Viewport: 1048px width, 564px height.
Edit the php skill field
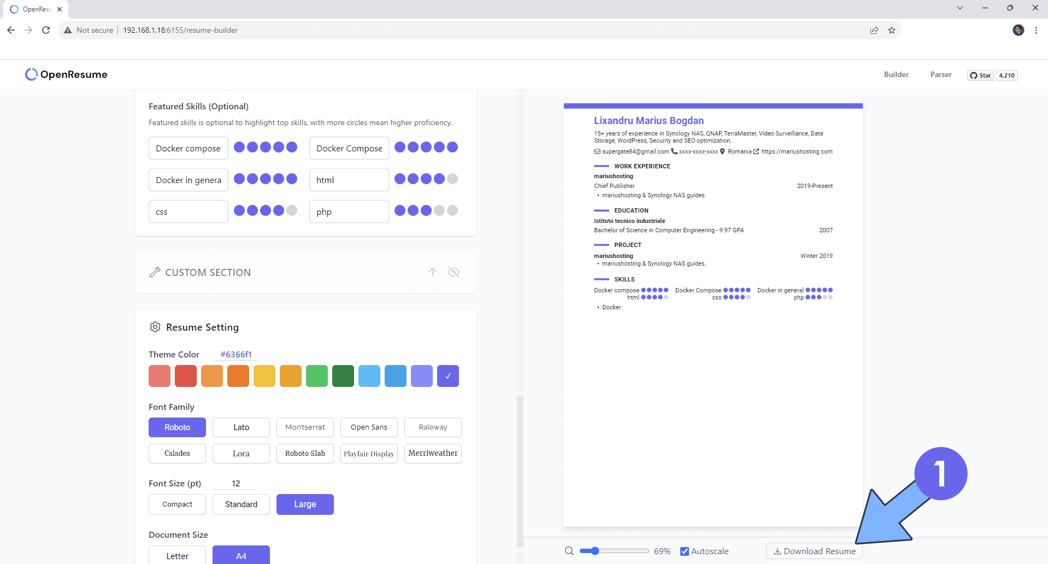tap(349, 211)
